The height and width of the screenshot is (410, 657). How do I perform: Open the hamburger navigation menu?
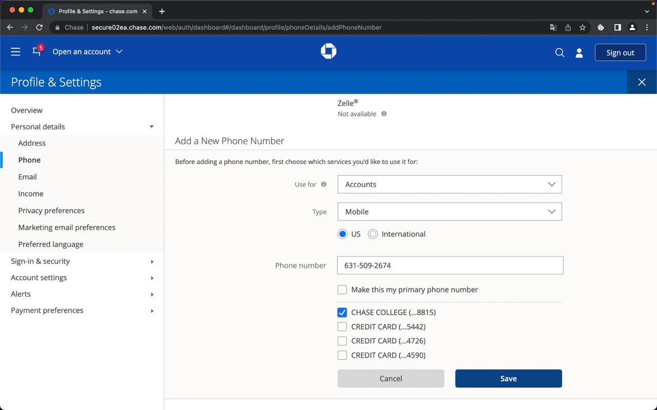15,52
